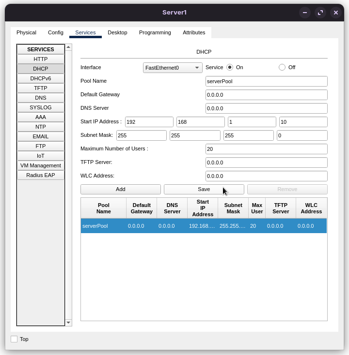Screen dimensions: 349x355
Task: Click the TFTP Server field
Action: [267, 163]
